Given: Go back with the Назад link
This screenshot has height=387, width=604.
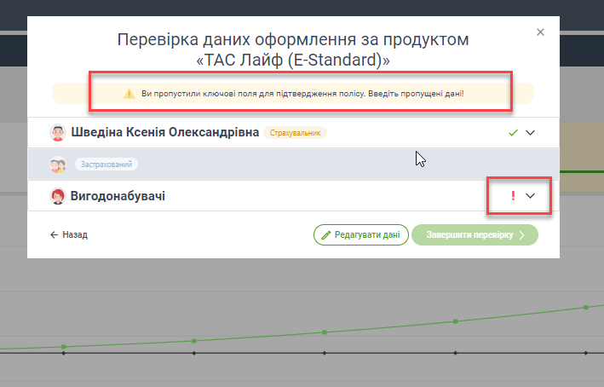Looking at the screenshot, I should point(69,234).
